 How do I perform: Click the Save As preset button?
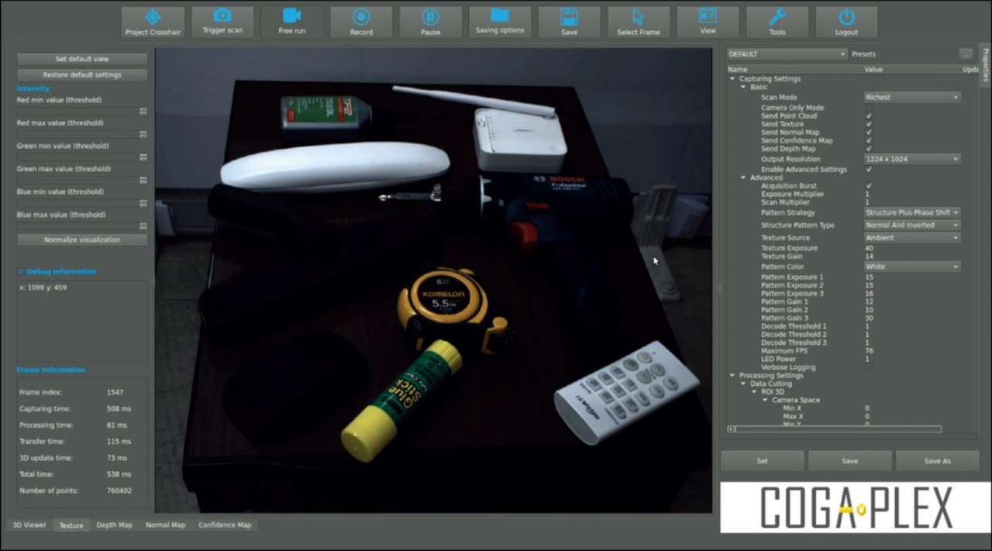tap(937, 461)
